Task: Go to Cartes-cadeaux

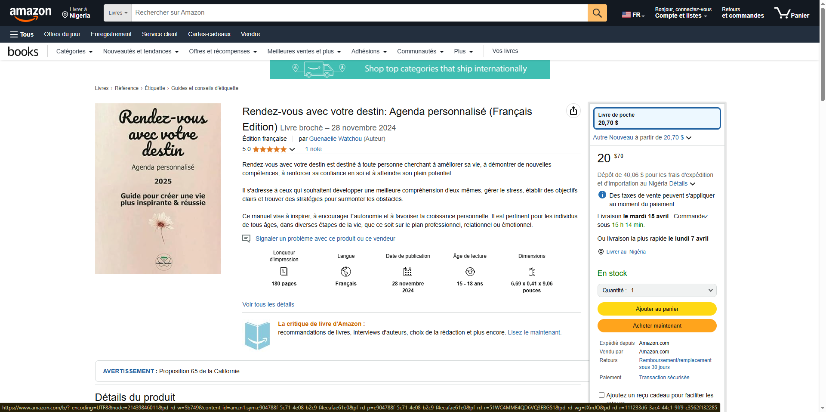Action: click(x=209, y=34)
